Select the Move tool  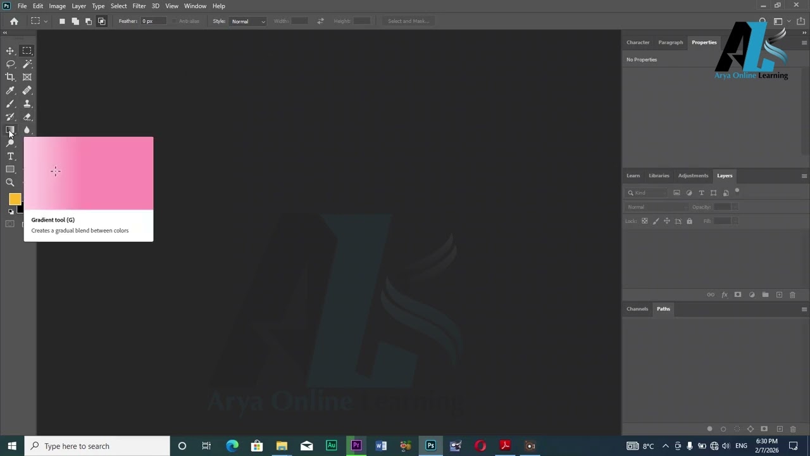point(10,51)
